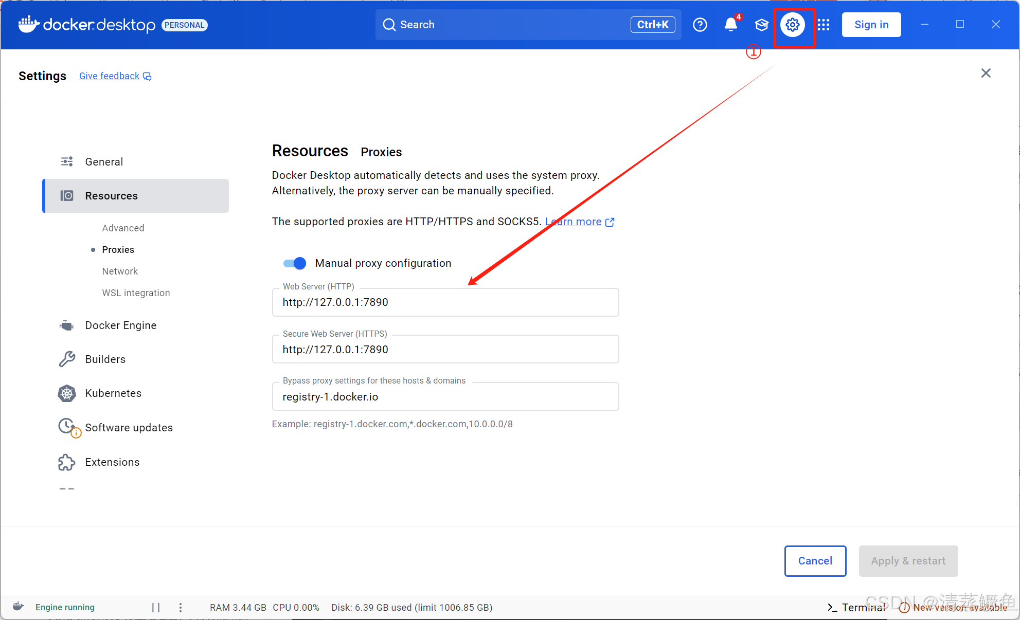Open the notifications bell

[730, 25]
